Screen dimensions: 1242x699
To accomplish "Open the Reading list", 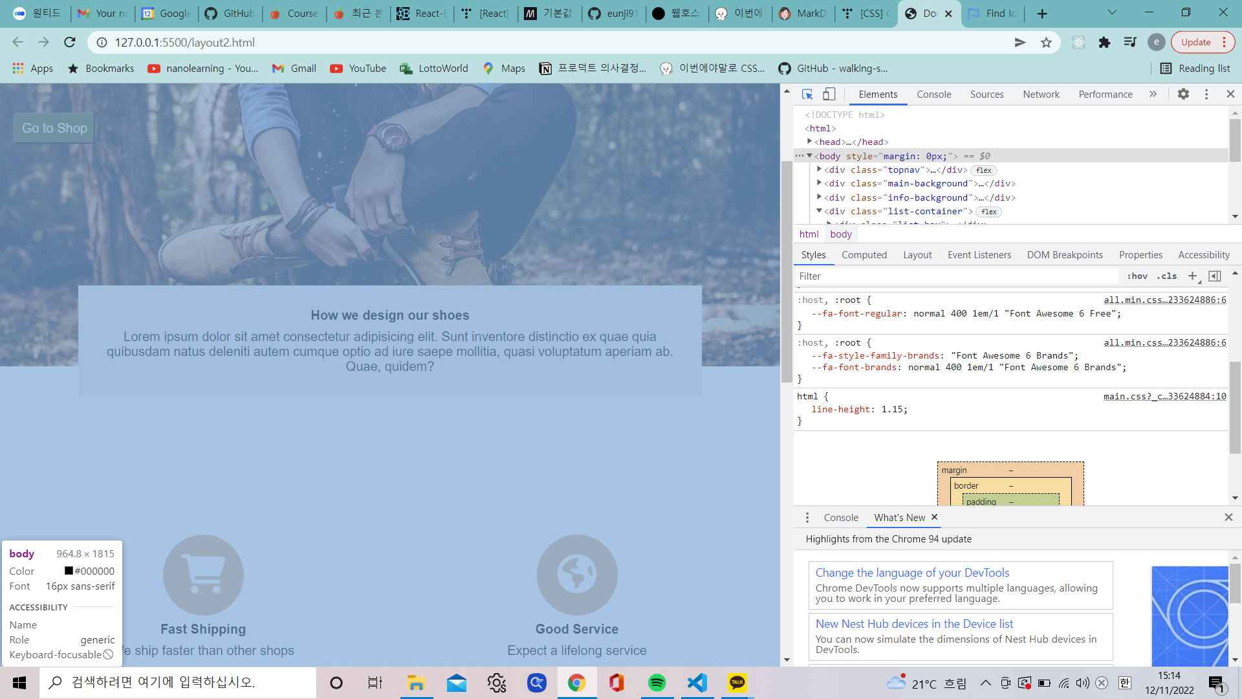I will point(1195,69).
